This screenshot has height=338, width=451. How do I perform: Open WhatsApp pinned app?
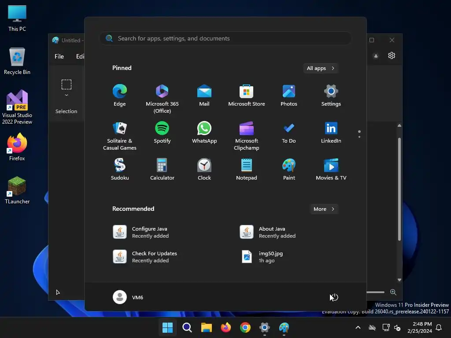tap(204, 133)
